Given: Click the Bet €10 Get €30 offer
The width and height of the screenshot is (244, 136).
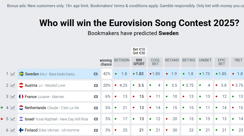Looking at the screenshot, I should pos(139,51).
